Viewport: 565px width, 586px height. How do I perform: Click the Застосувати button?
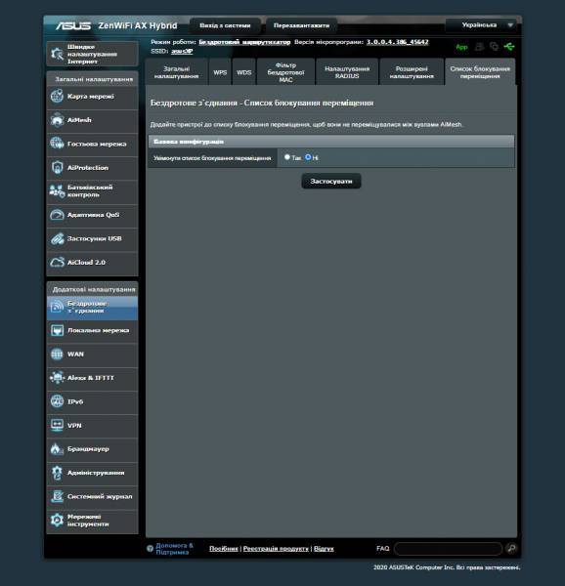pos(331,181)
